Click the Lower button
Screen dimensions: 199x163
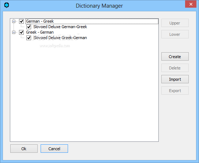click(x=175, y=34)
